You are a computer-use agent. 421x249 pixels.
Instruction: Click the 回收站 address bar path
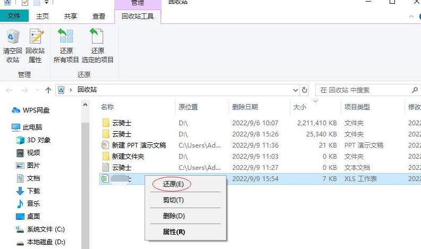click(87, 90)
